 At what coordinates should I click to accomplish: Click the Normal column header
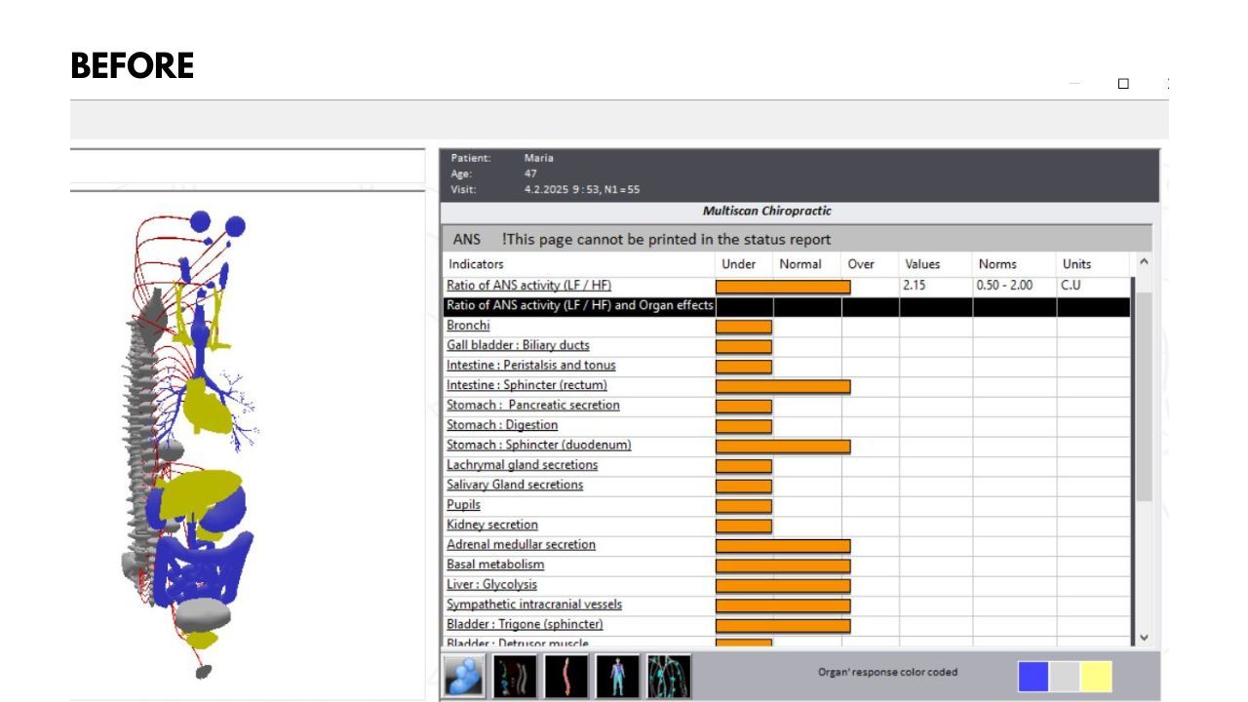tap(800, 264)
